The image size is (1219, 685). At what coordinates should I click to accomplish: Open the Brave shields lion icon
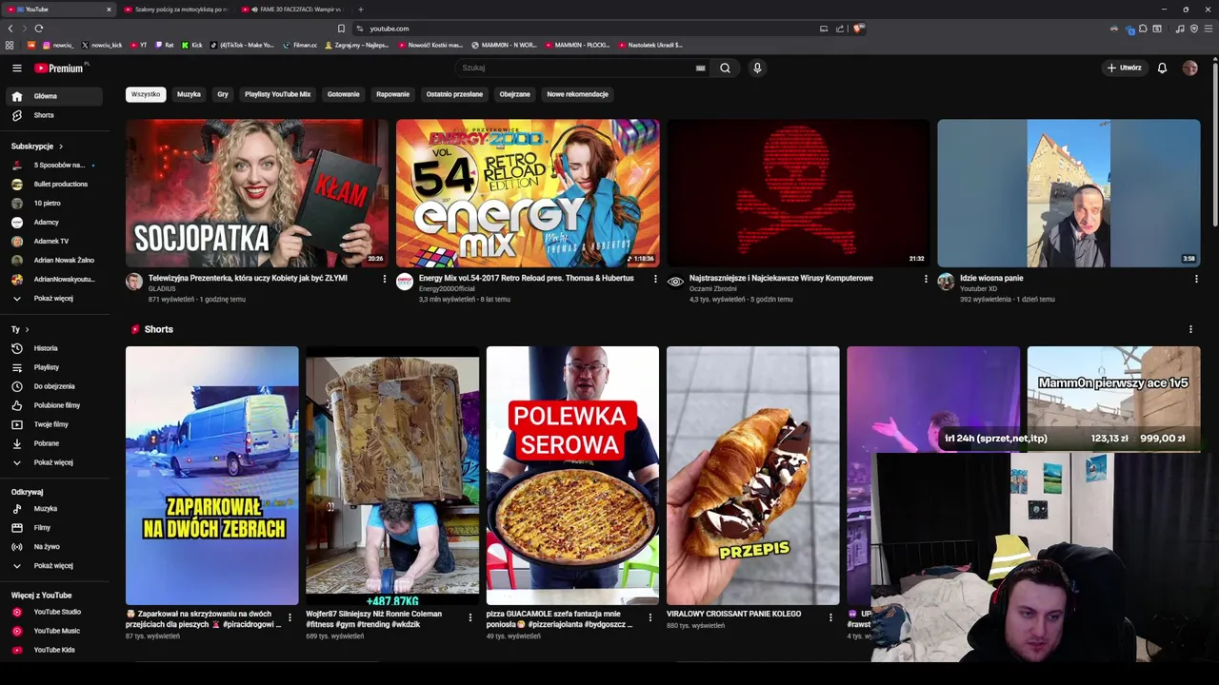[857, 29]
